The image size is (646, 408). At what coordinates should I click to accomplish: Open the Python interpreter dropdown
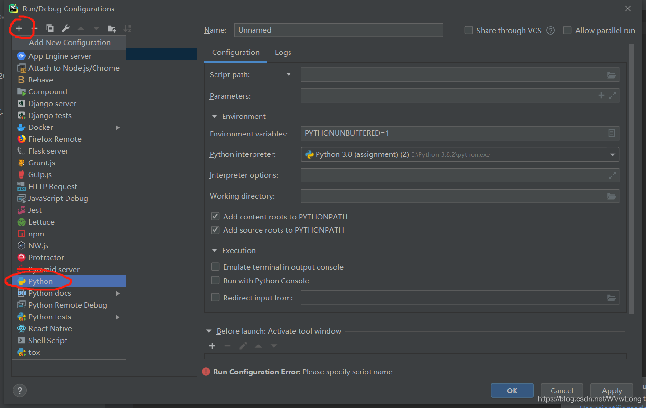tap(612, 154)
